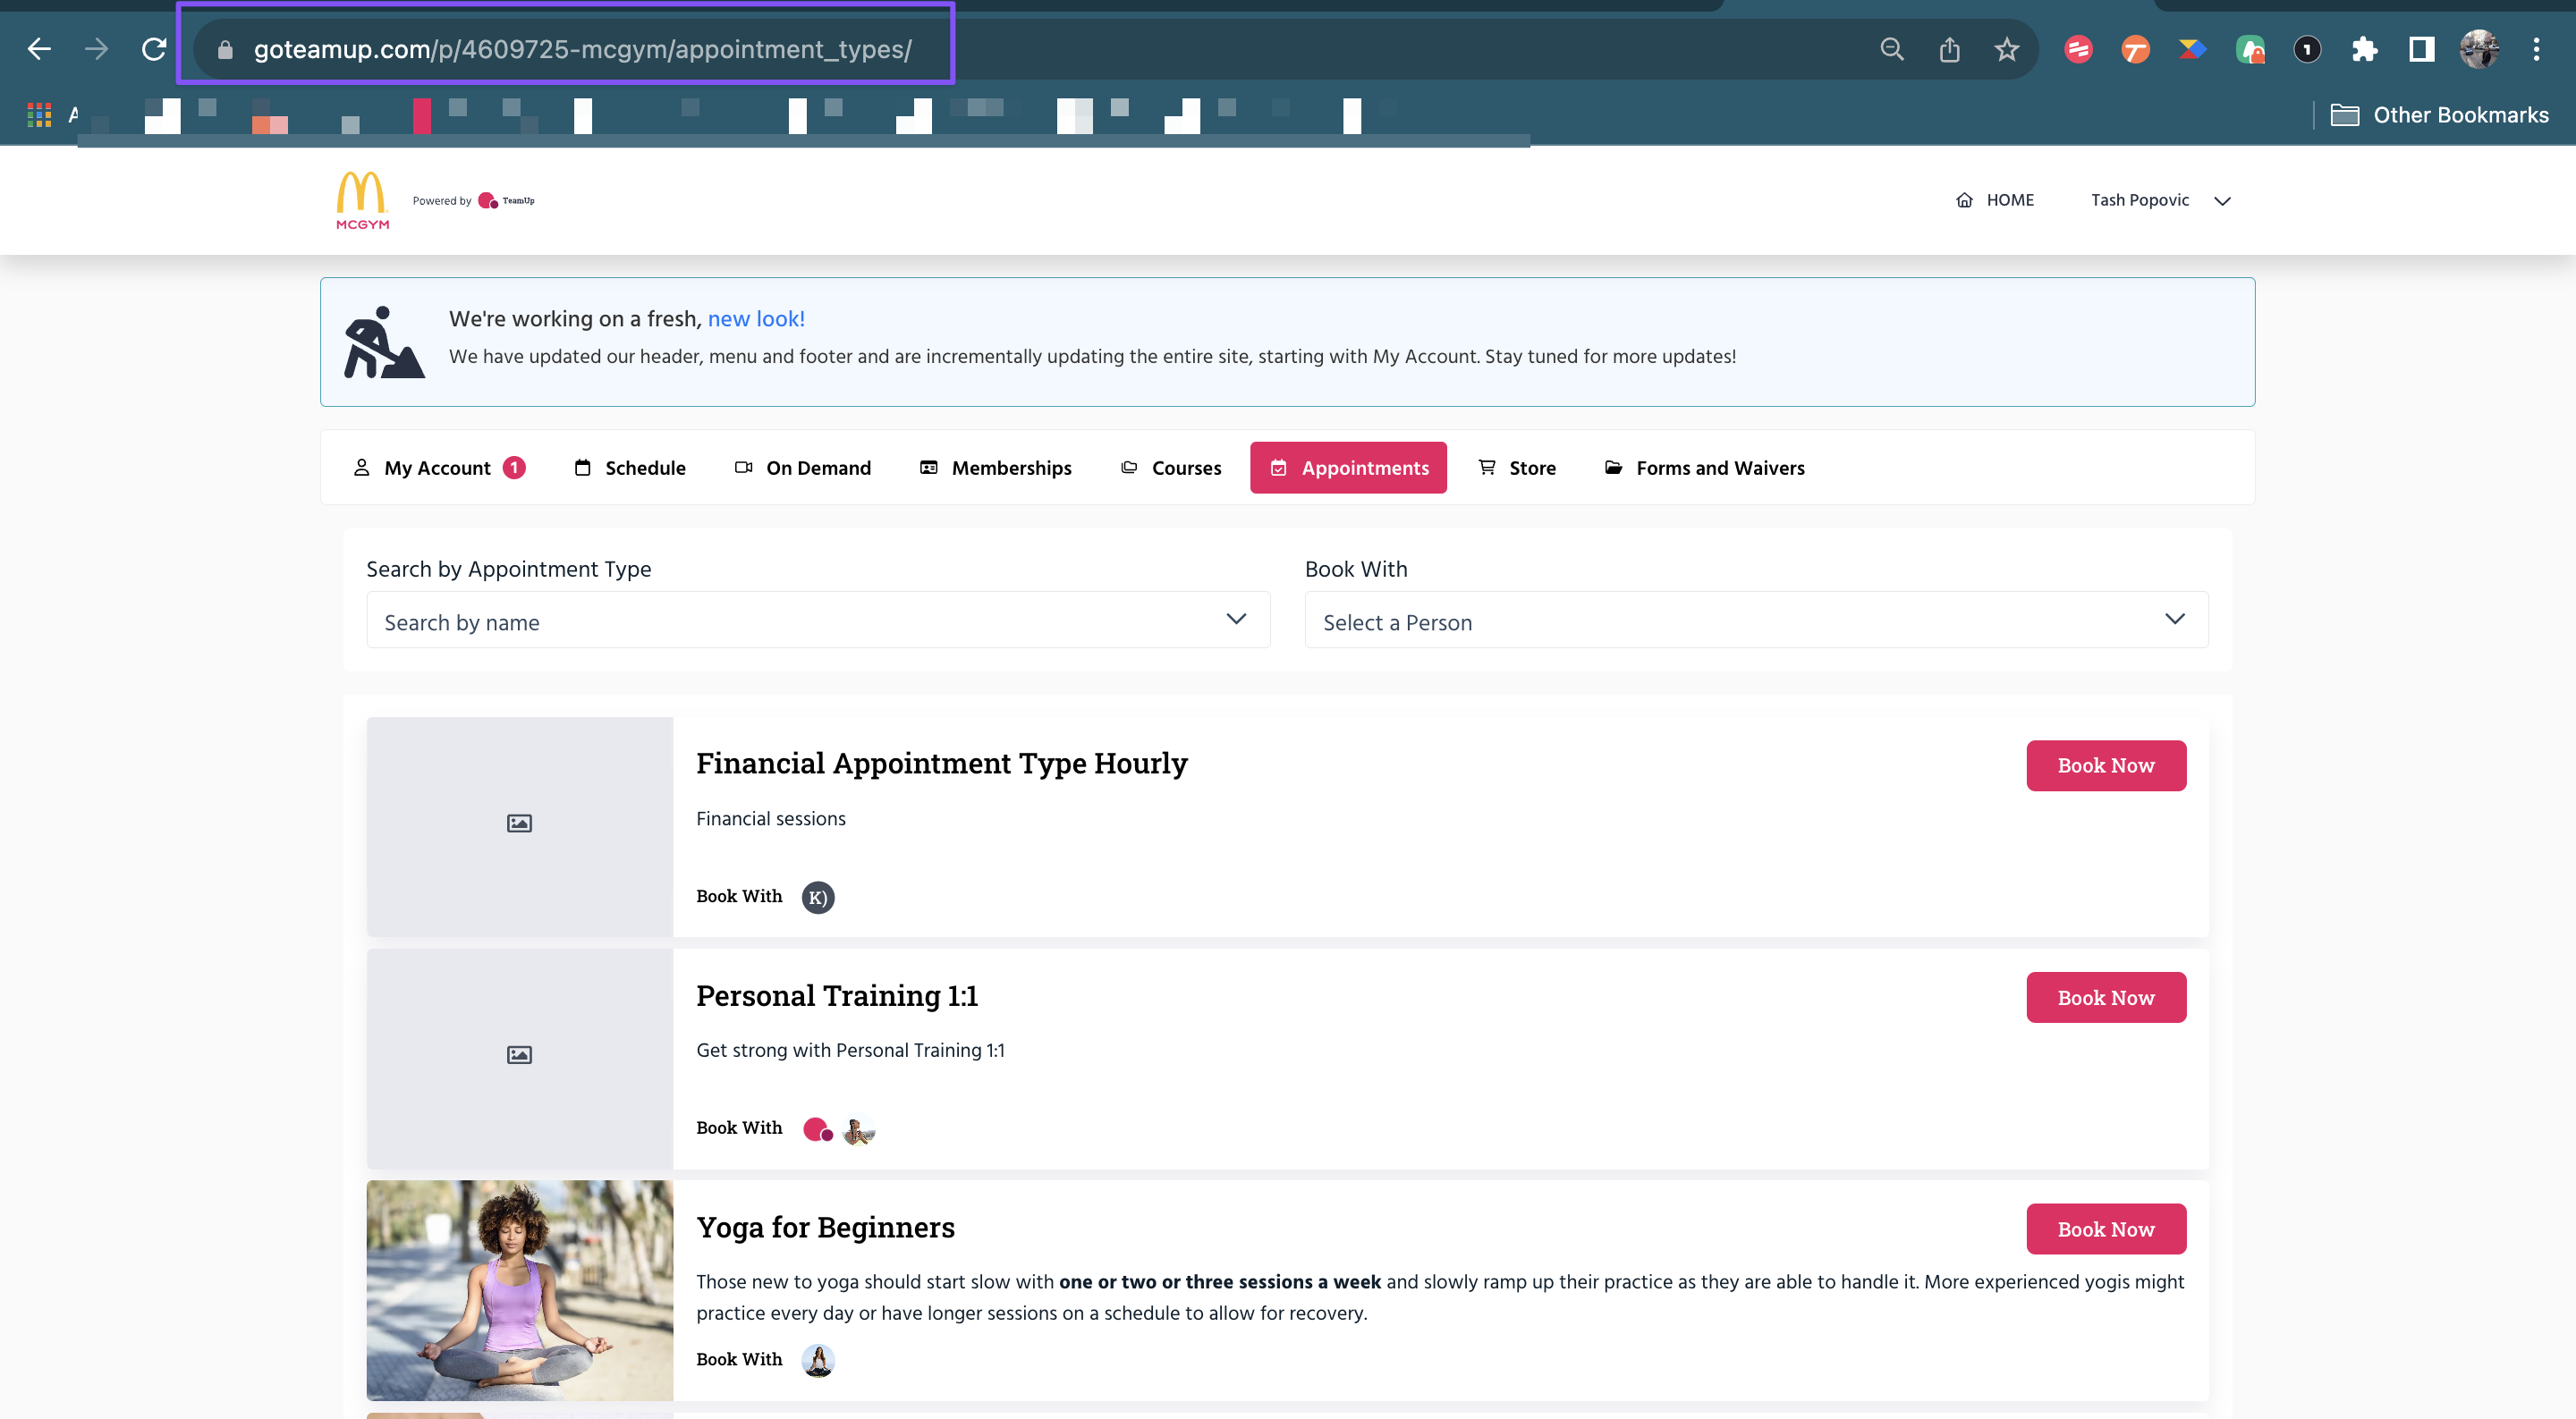Click the browser reload icon
Screen dimensions: 2576x1419
point(154,49)
